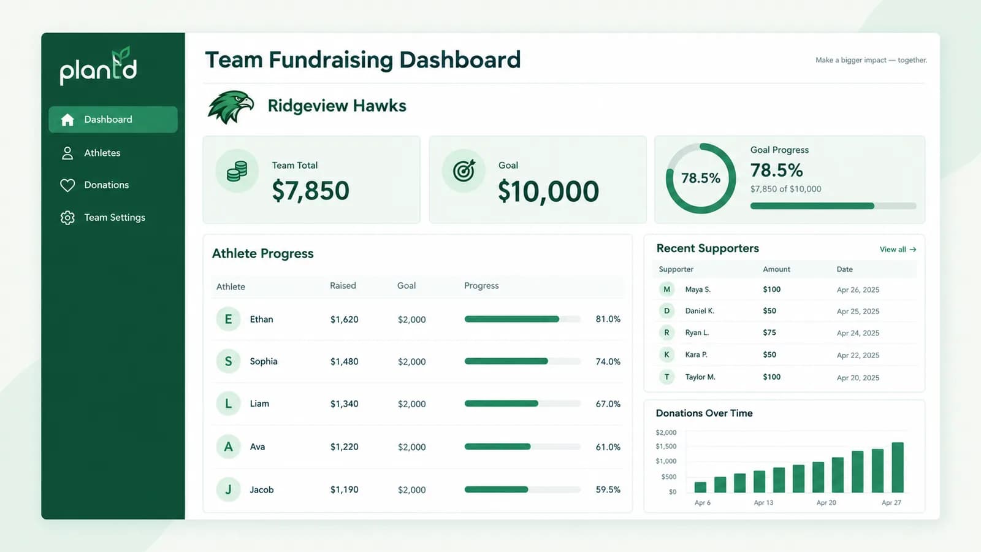Click Maya S.'s M avatar circle

pos(666,289)
